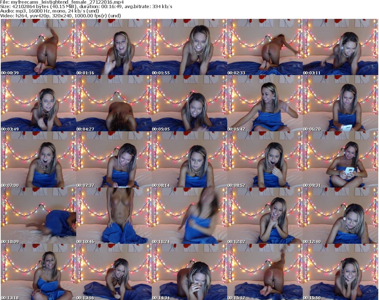
Task: Pick the thumbnail labeled 00:13:56
Action: point(114,272)
